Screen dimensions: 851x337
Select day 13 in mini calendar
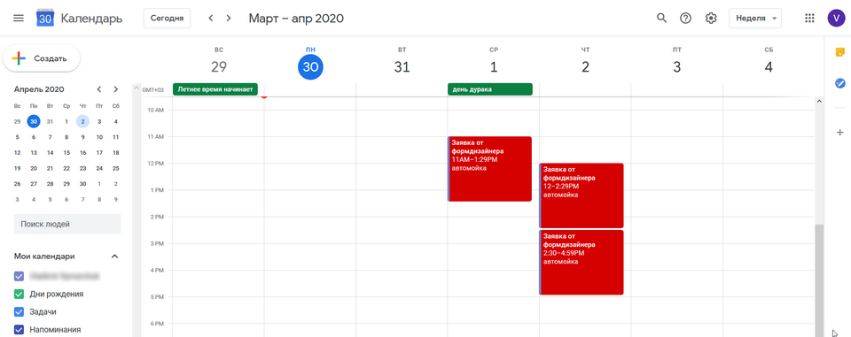[34, 153]
